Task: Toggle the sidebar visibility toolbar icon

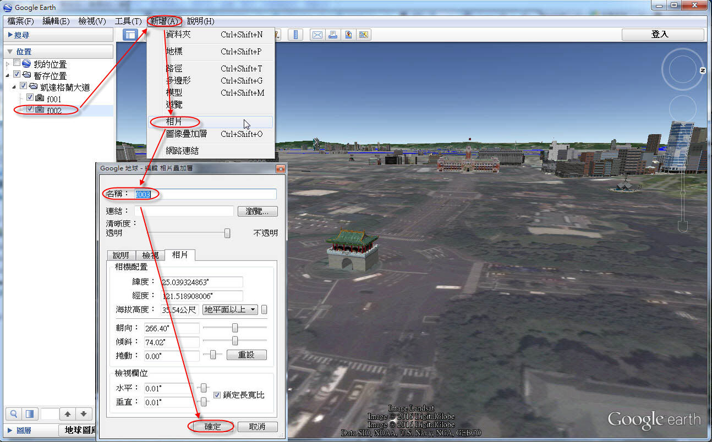Action: tap(130, 35)
